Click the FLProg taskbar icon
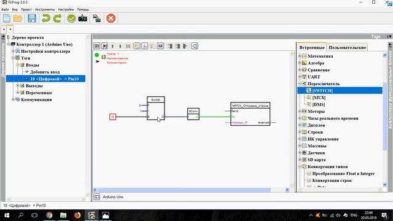 [91, 215]
